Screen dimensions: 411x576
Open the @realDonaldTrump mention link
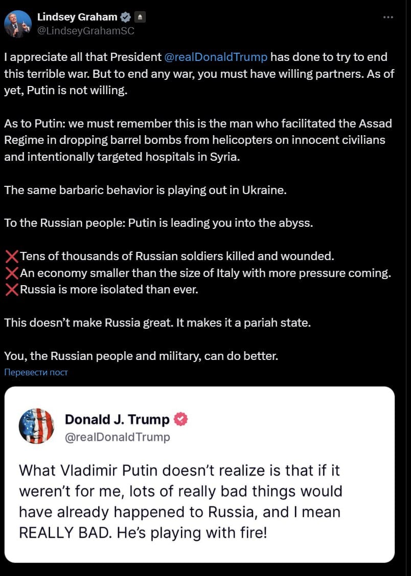pos(216,57)
